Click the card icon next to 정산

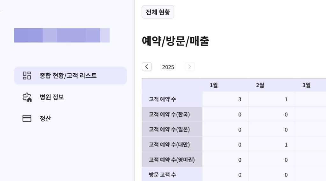tap(27, 118)
